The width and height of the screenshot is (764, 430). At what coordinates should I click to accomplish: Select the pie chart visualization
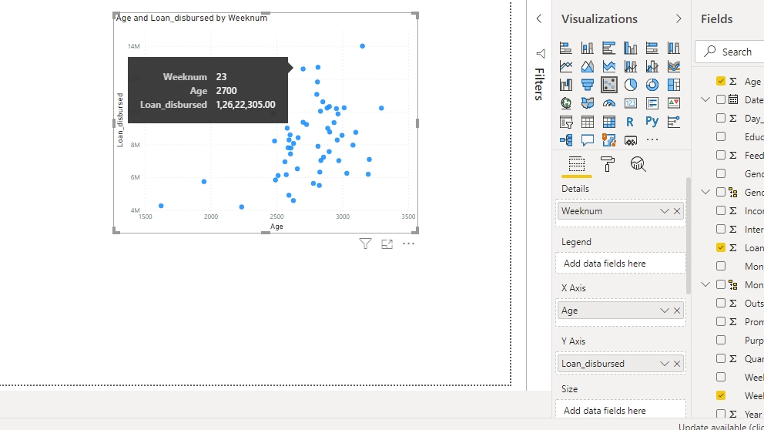631,85
